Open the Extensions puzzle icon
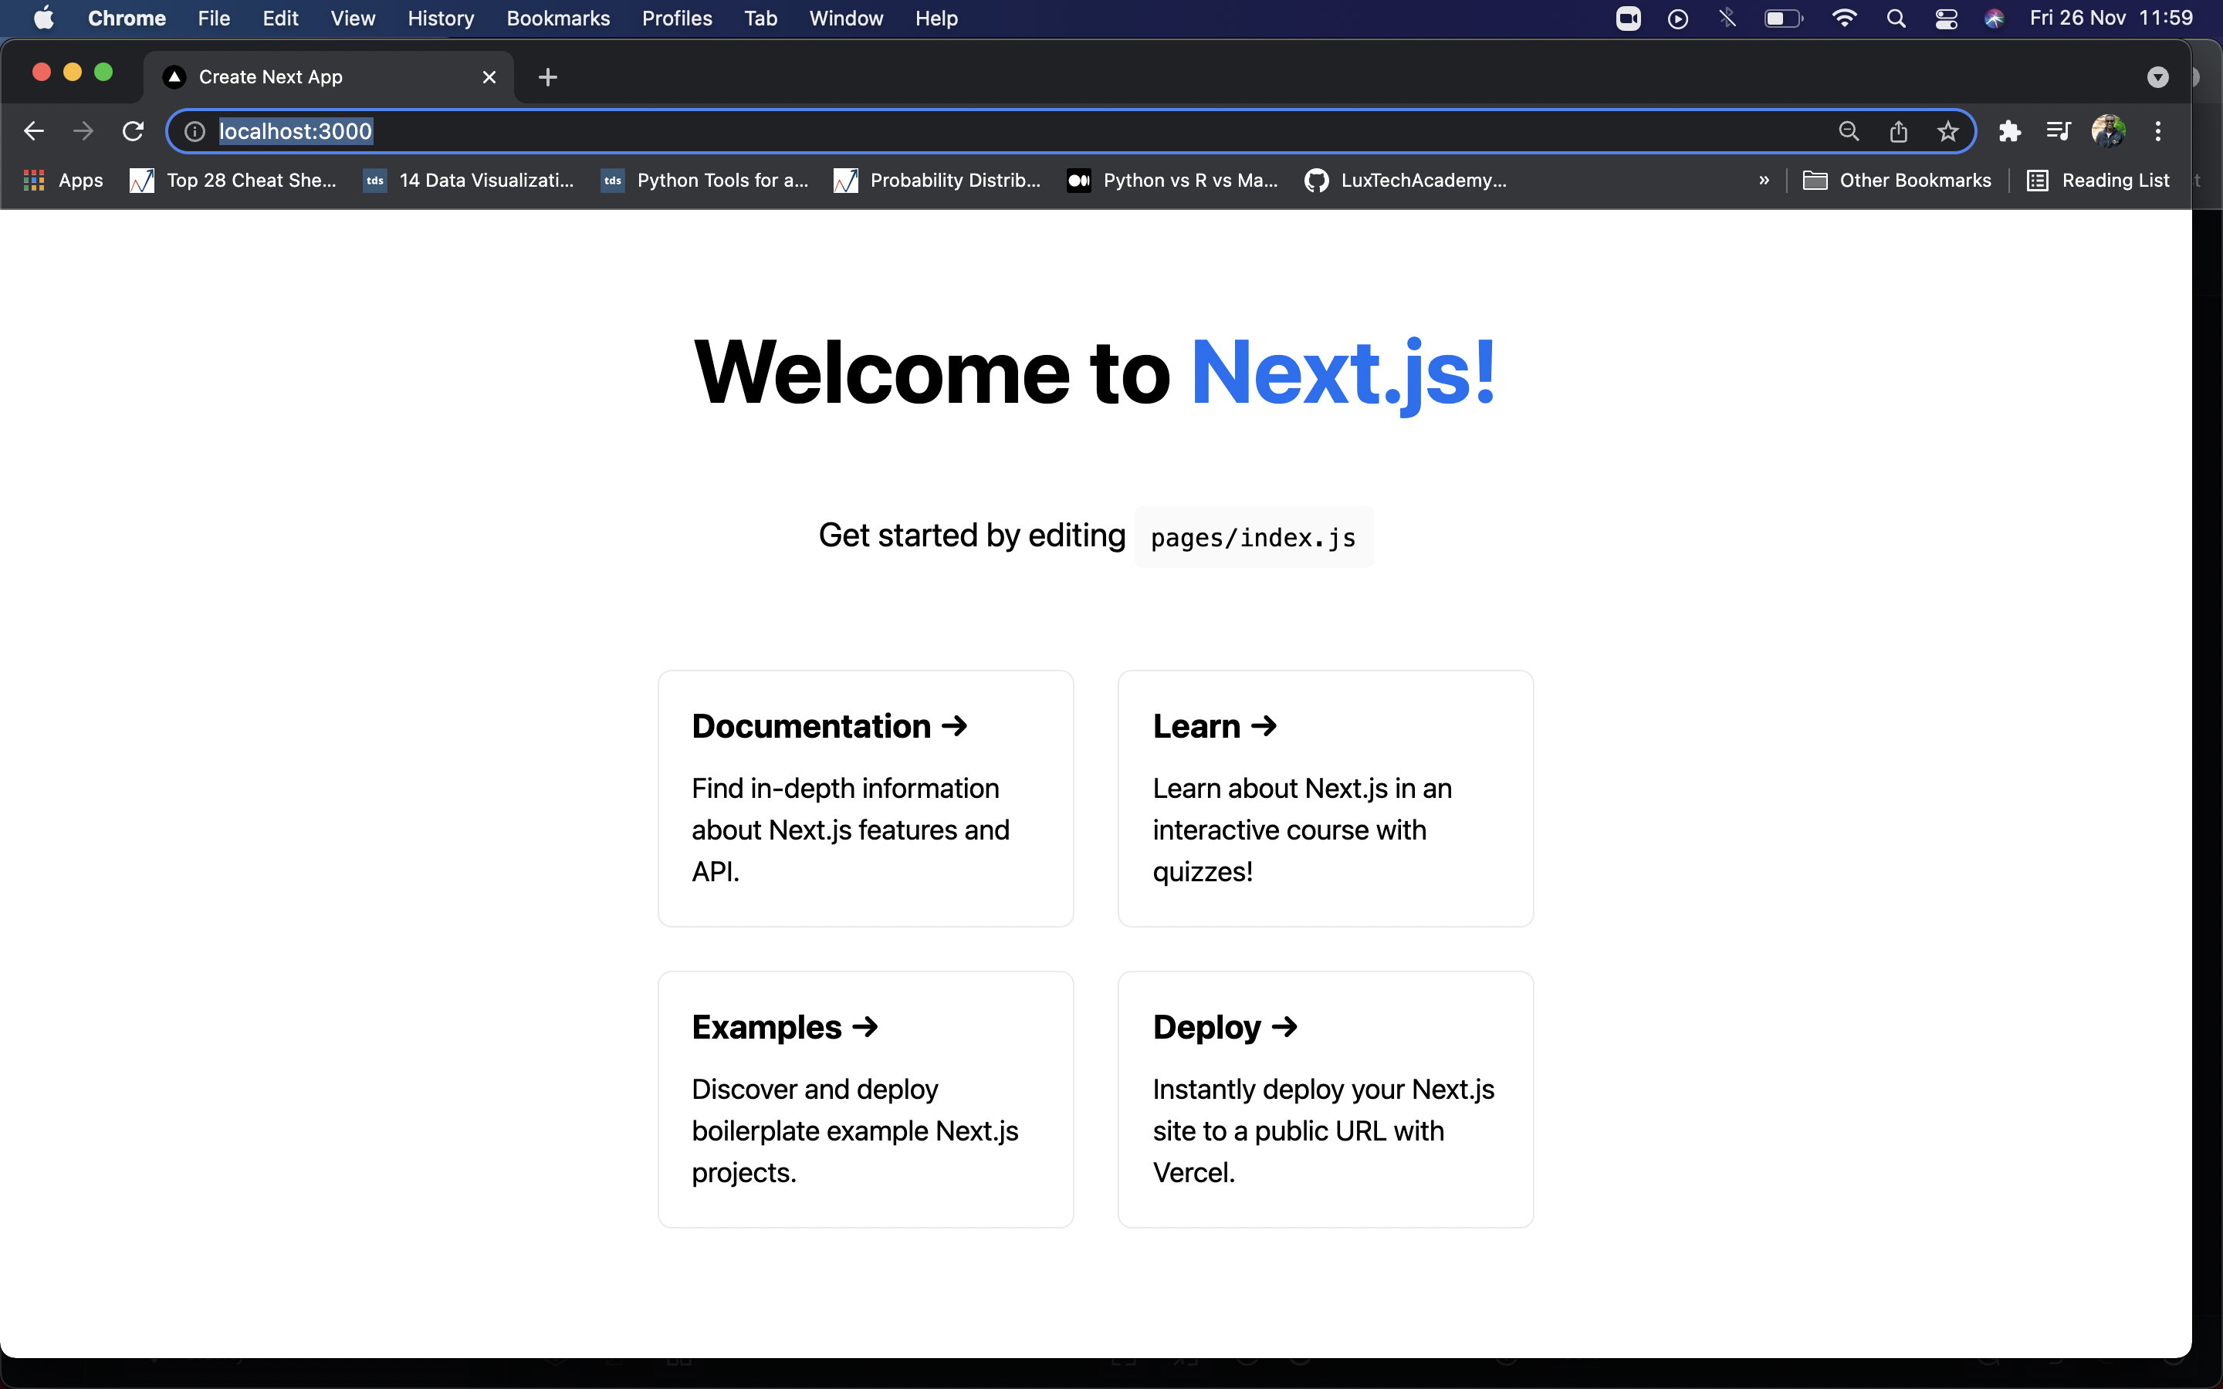Screen dimensions: 2223x1389 click(x=2010, y=131)
